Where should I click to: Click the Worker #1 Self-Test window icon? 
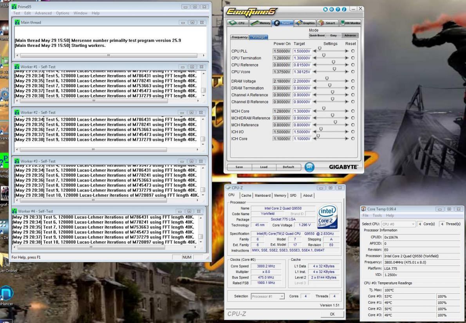pos(17,67)
